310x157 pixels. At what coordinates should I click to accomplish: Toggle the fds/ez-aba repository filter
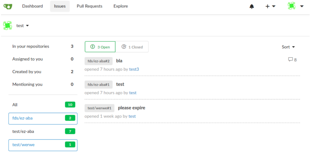click(x=43, y=118)
